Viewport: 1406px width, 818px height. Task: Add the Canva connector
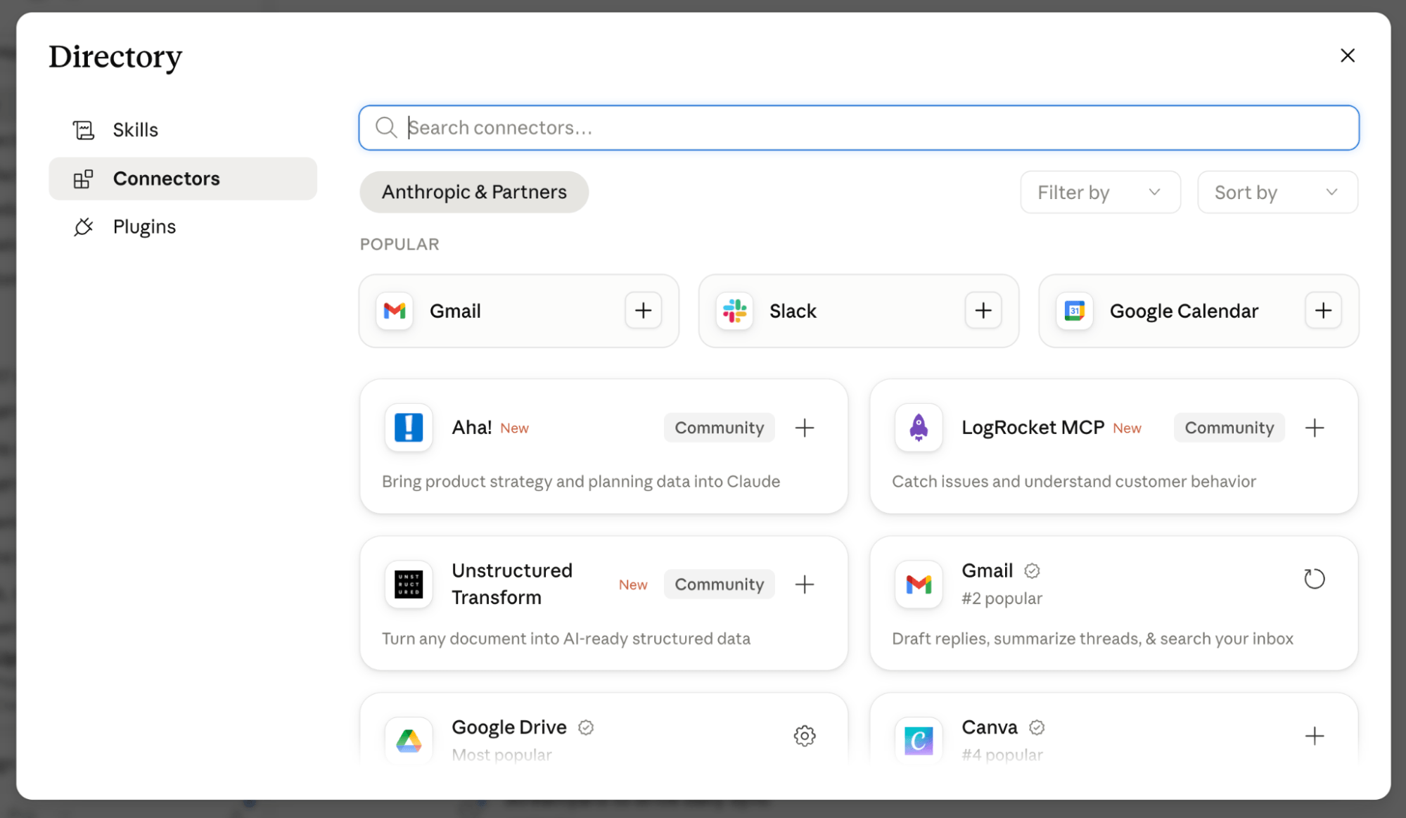point(1315,736)
